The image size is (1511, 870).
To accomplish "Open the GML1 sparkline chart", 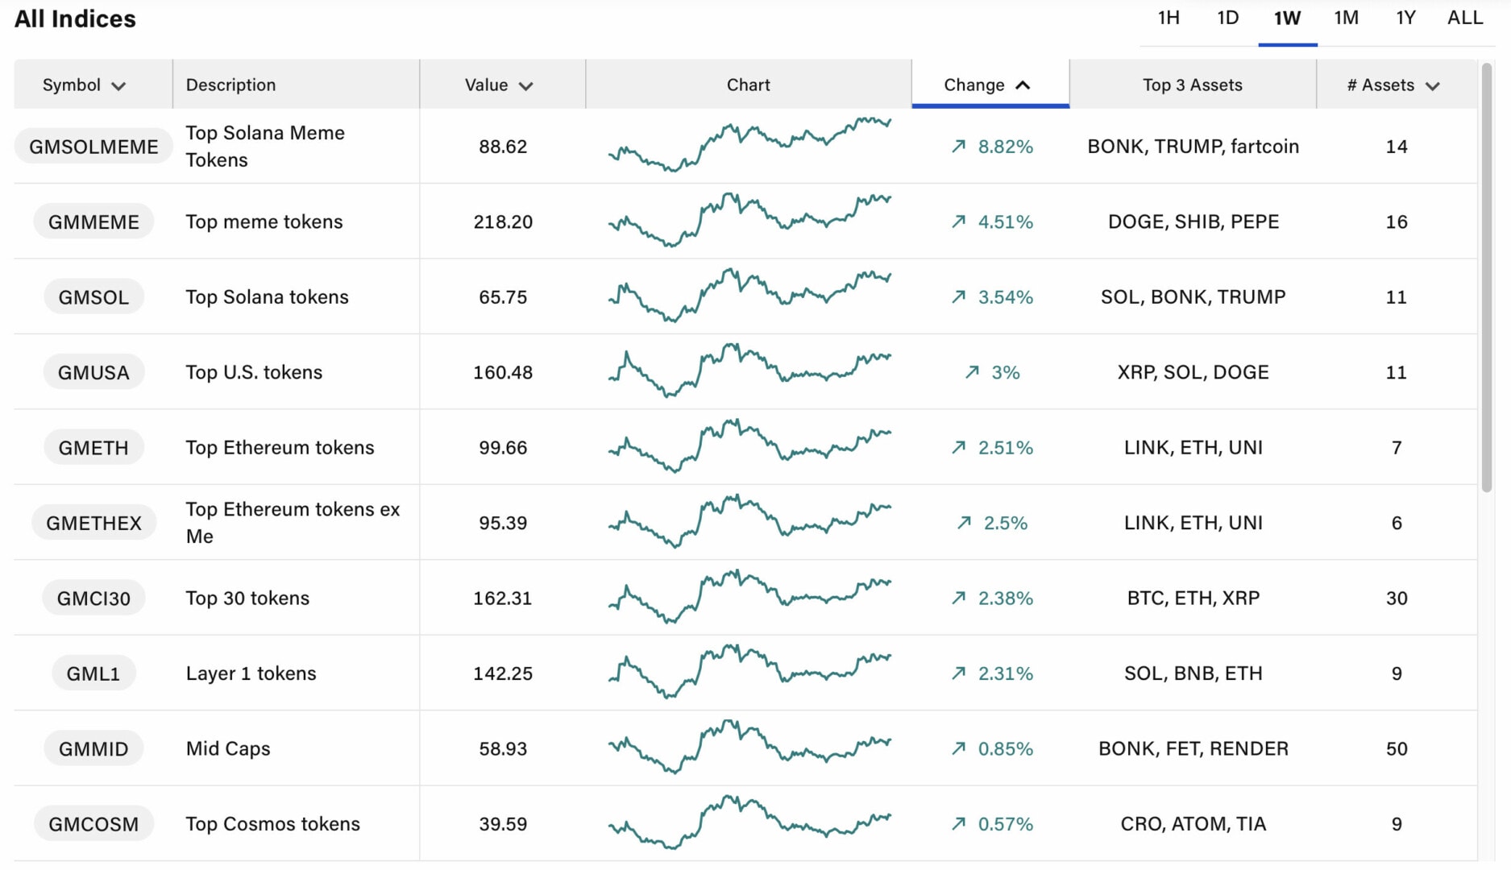I will coord(749,672).
